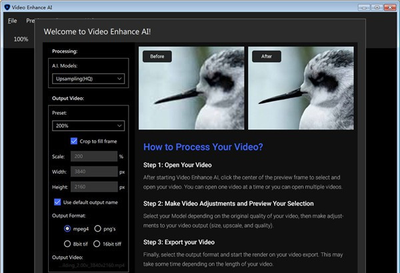Choose 8bit tif output format
The height and width of the screenshot is (273, 400).
pos(67,244)
